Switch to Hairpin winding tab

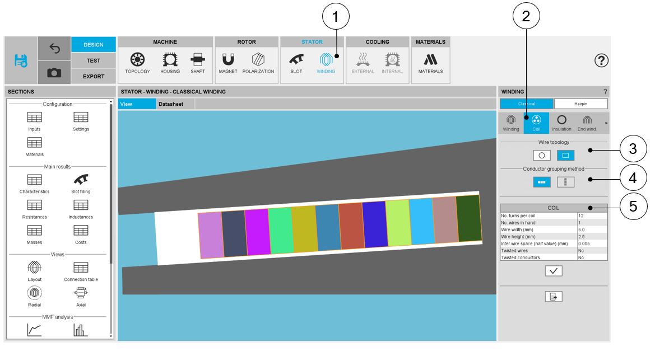(580, 104)
